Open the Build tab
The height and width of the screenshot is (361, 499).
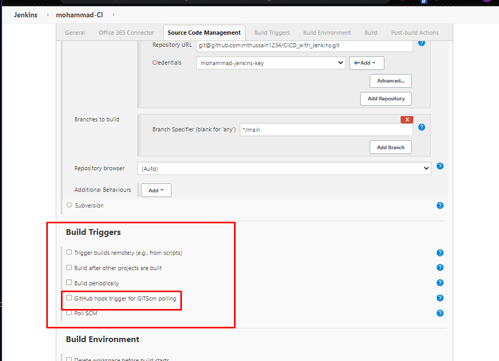click(371, 33)
